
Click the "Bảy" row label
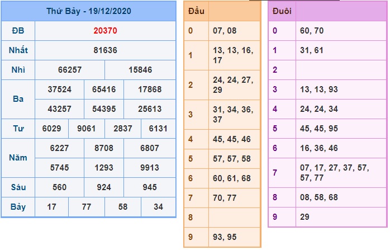click(x=18, y=207)
